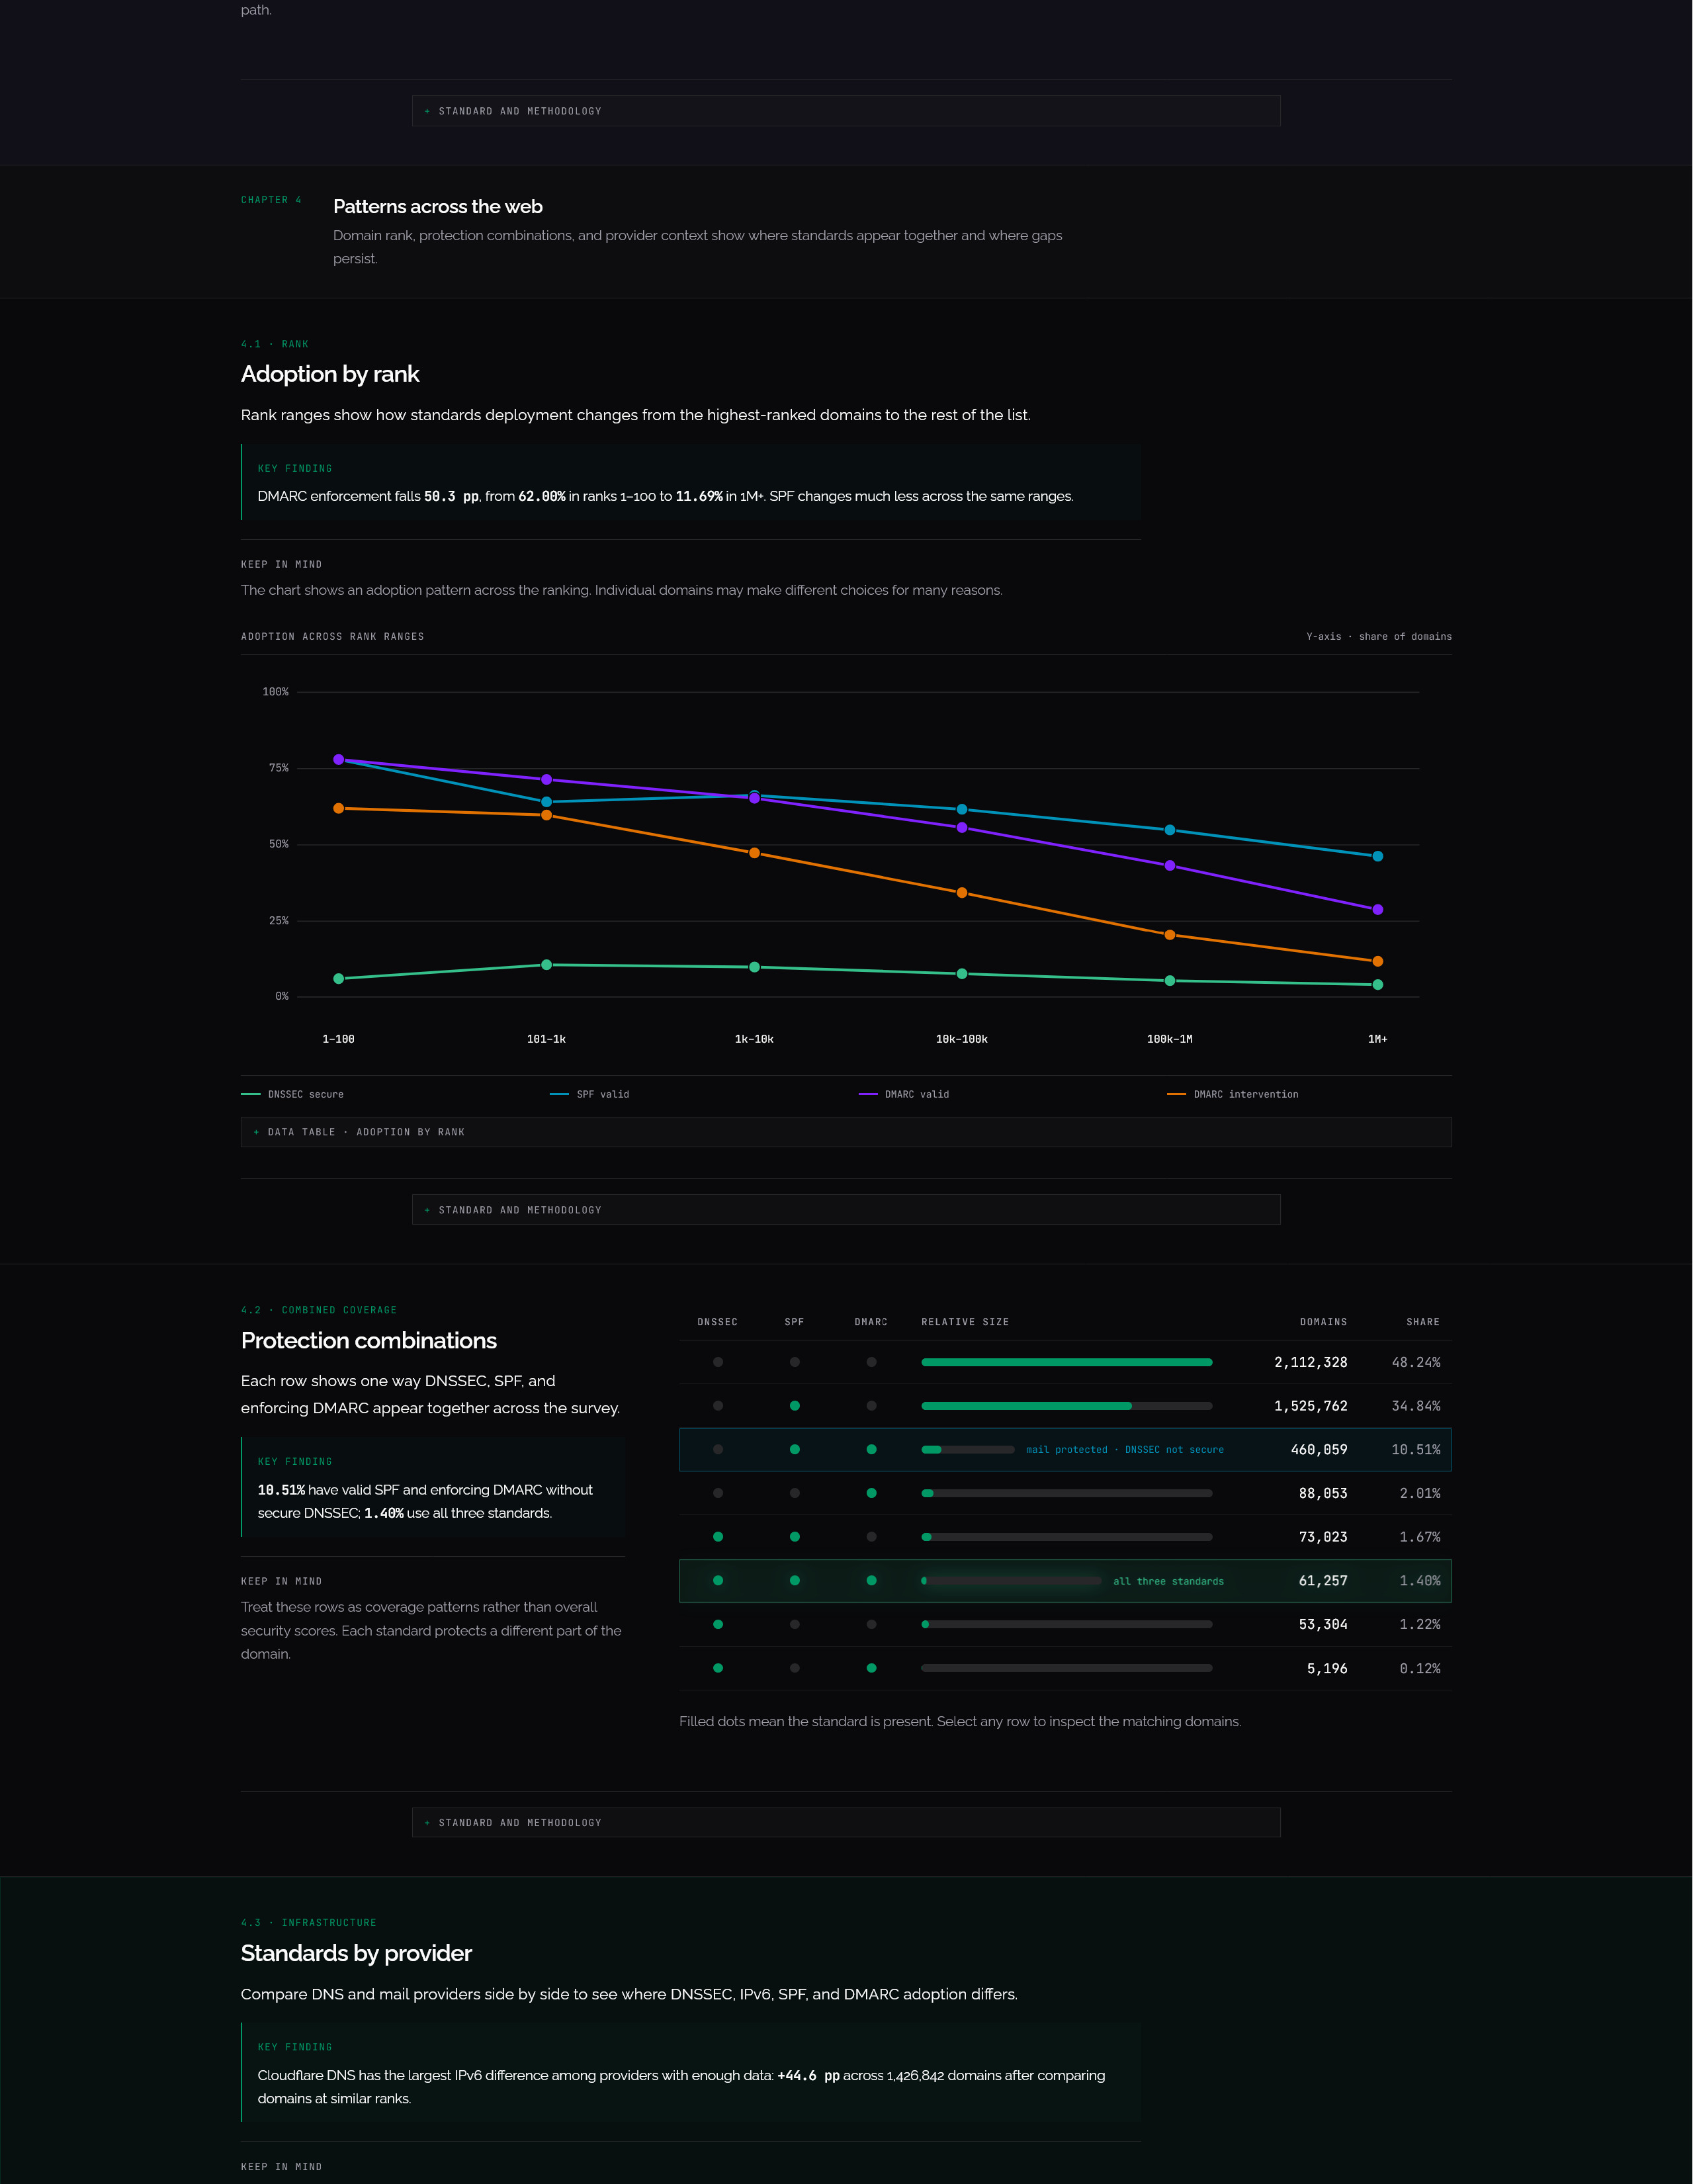Select DMARC valid point at 101–1k
Screen dimensions: 1693x2184
[547, 779]
